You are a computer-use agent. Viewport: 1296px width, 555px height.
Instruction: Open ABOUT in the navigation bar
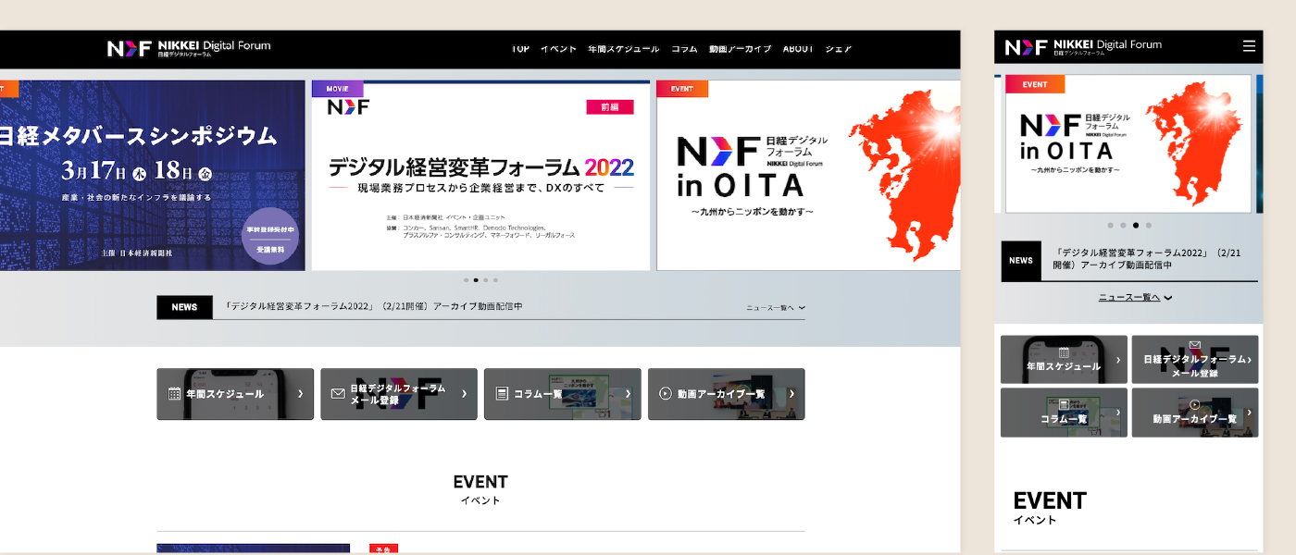tap(798, 49)
